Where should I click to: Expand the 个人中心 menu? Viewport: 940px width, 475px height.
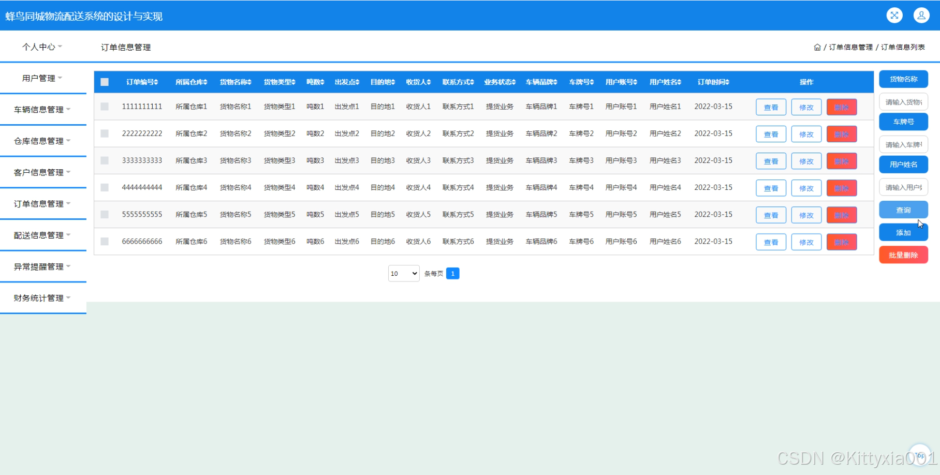pos(42,47)
